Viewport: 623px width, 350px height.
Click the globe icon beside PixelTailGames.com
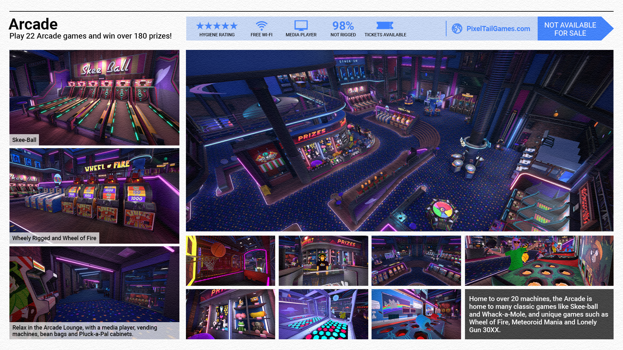coord(457,29)
